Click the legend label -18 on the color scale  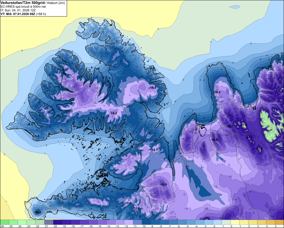click(x=73, y=226)
